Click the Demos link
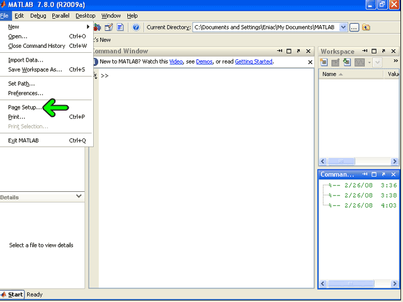 tap(204, 62)
